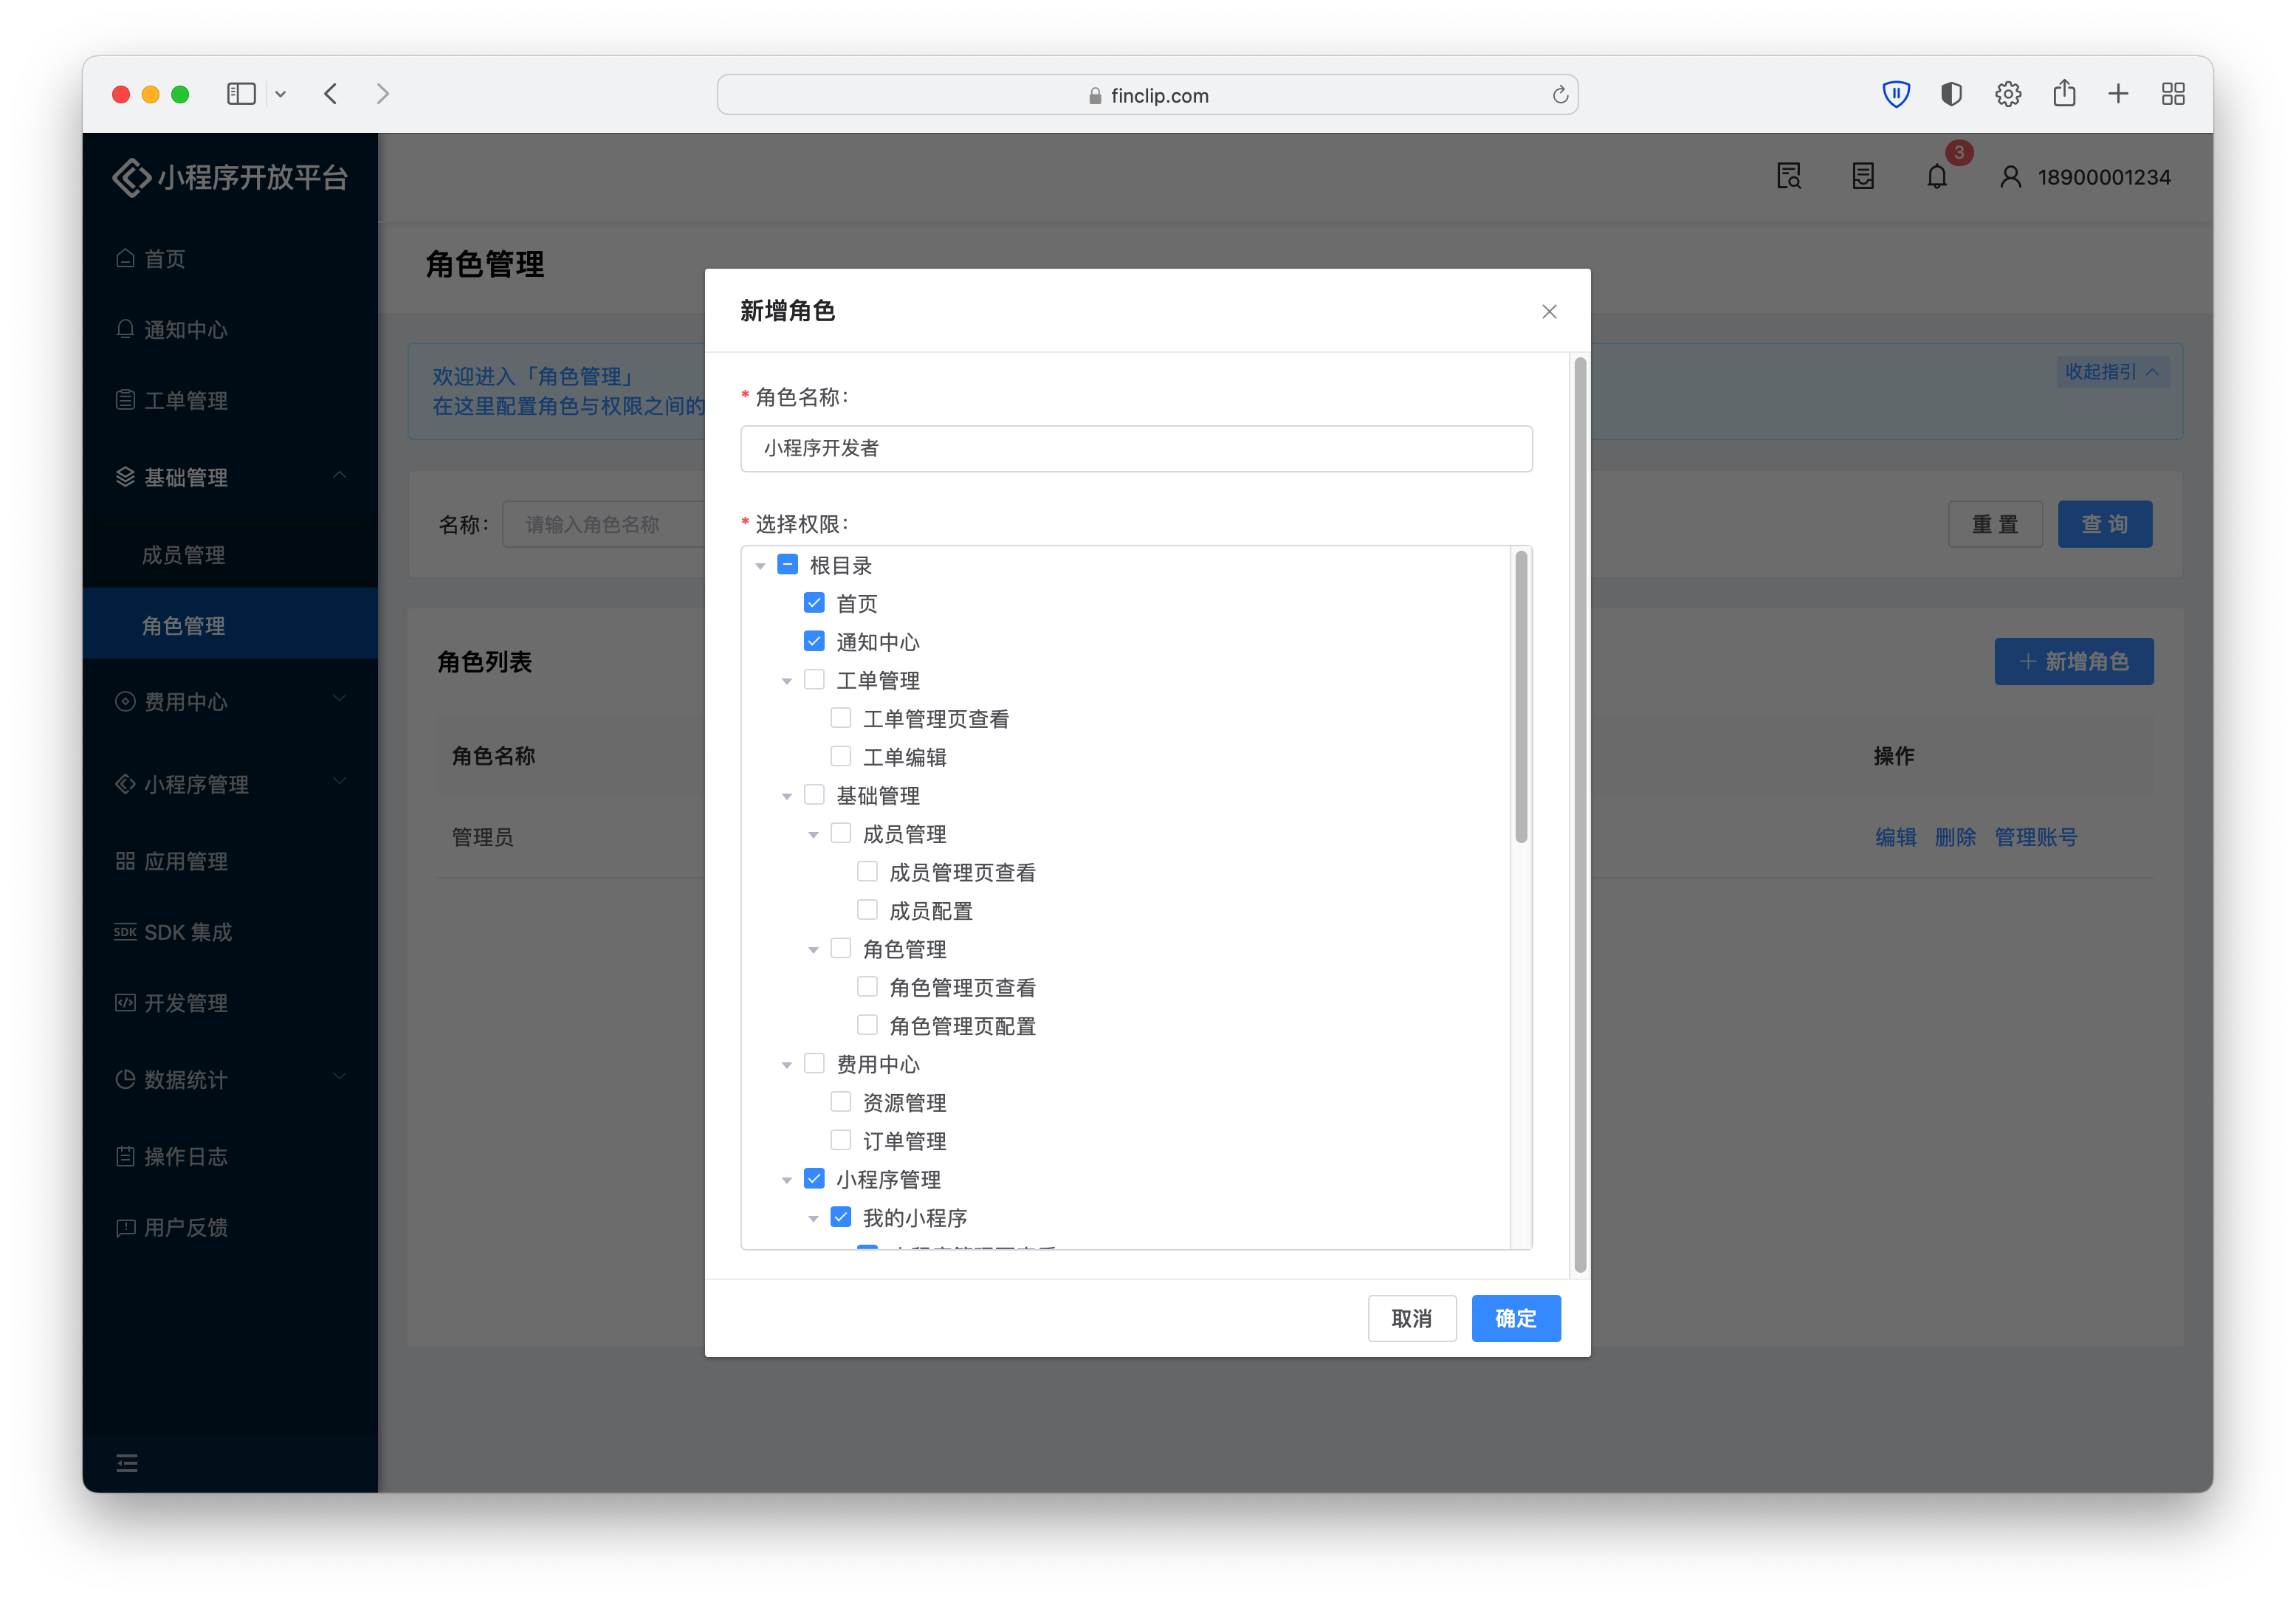Collapse the 基础管理 tree node arrow
2296x1602 pixels.
click(x=787, y=797)
